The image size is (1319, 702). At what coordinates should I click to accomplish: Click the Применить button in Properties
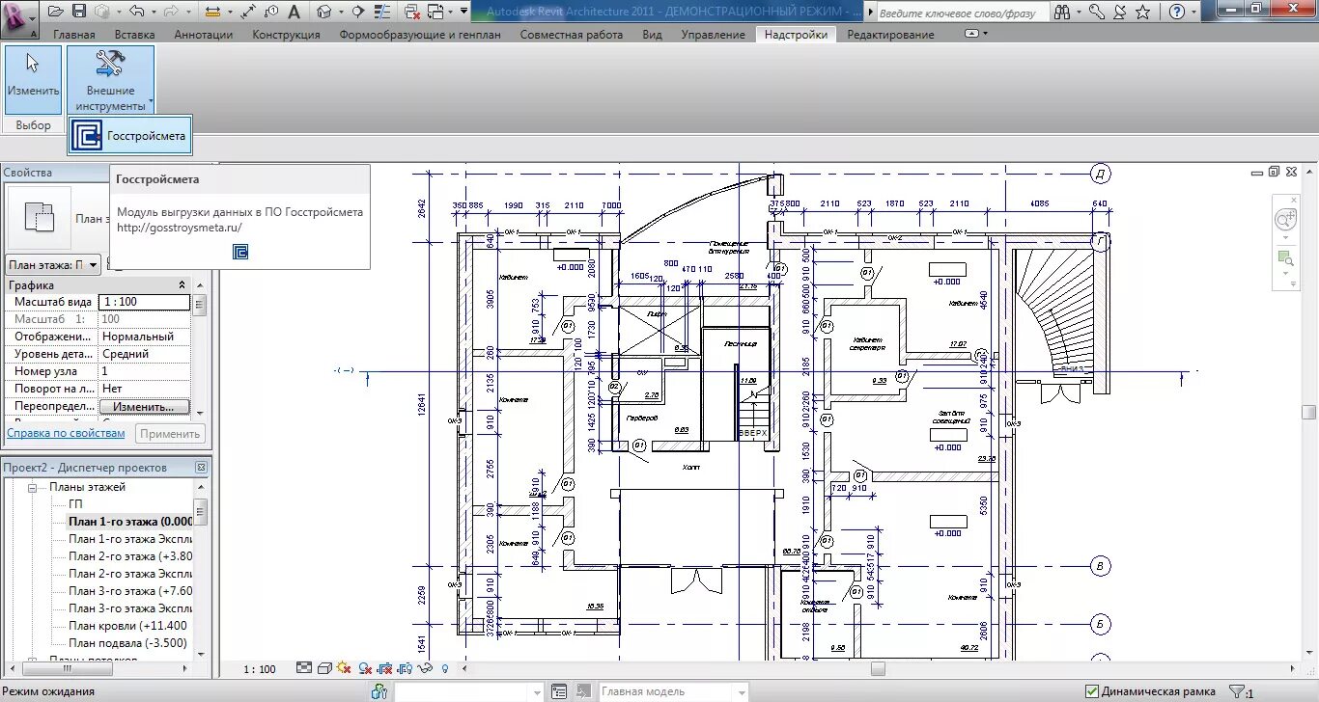171,432
